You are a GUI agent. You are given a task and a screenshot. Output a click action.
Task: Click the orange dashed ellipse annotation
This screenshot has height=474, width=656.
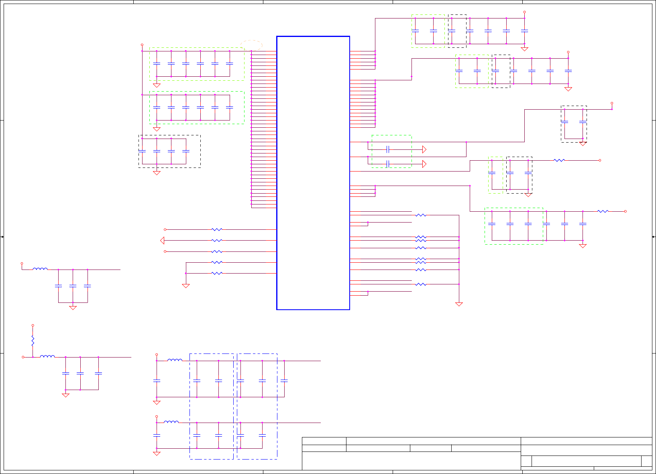click(x=251, y=45)
